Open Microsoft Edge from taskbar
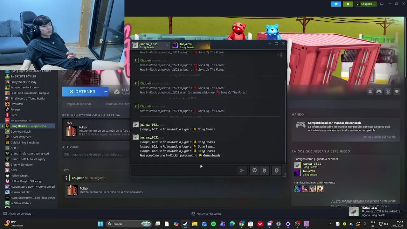Screen dimensions: 407x229 pyautogui.click(x=232, y=224)
